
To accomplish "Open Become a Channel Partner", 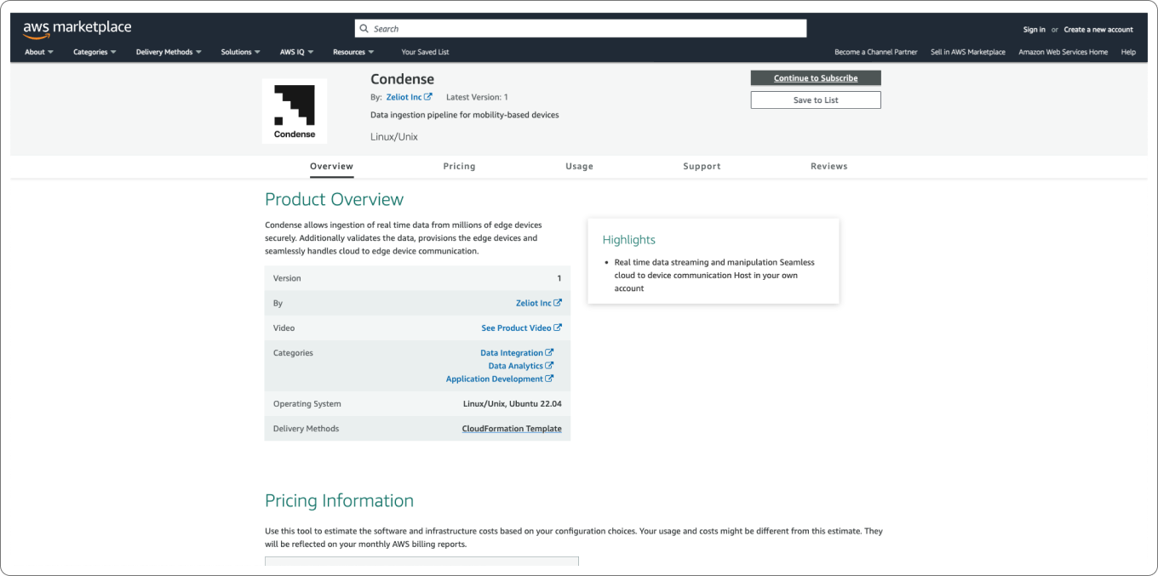I will pyautogui.click(x=876, y=52).
